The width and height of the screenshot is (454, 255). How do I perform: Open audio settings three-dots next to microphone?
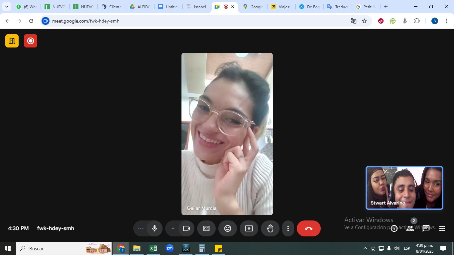(141, 228)
